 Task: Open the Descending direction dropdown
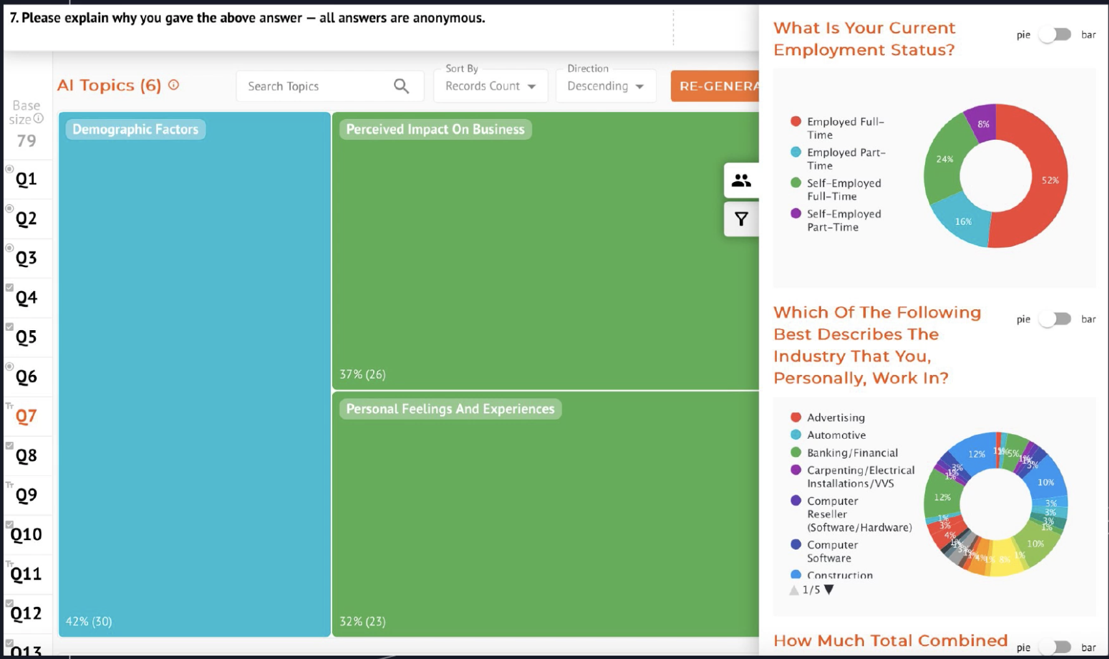click(605, 85)
